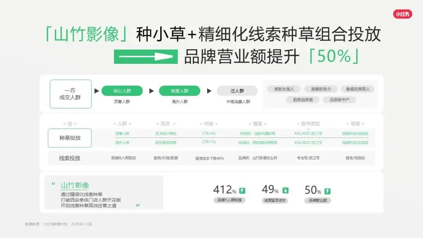Screen dimensions: 423x238
Task: Click the opening quote mark beside 山竹影像
Action: click(x=53, y=184)
